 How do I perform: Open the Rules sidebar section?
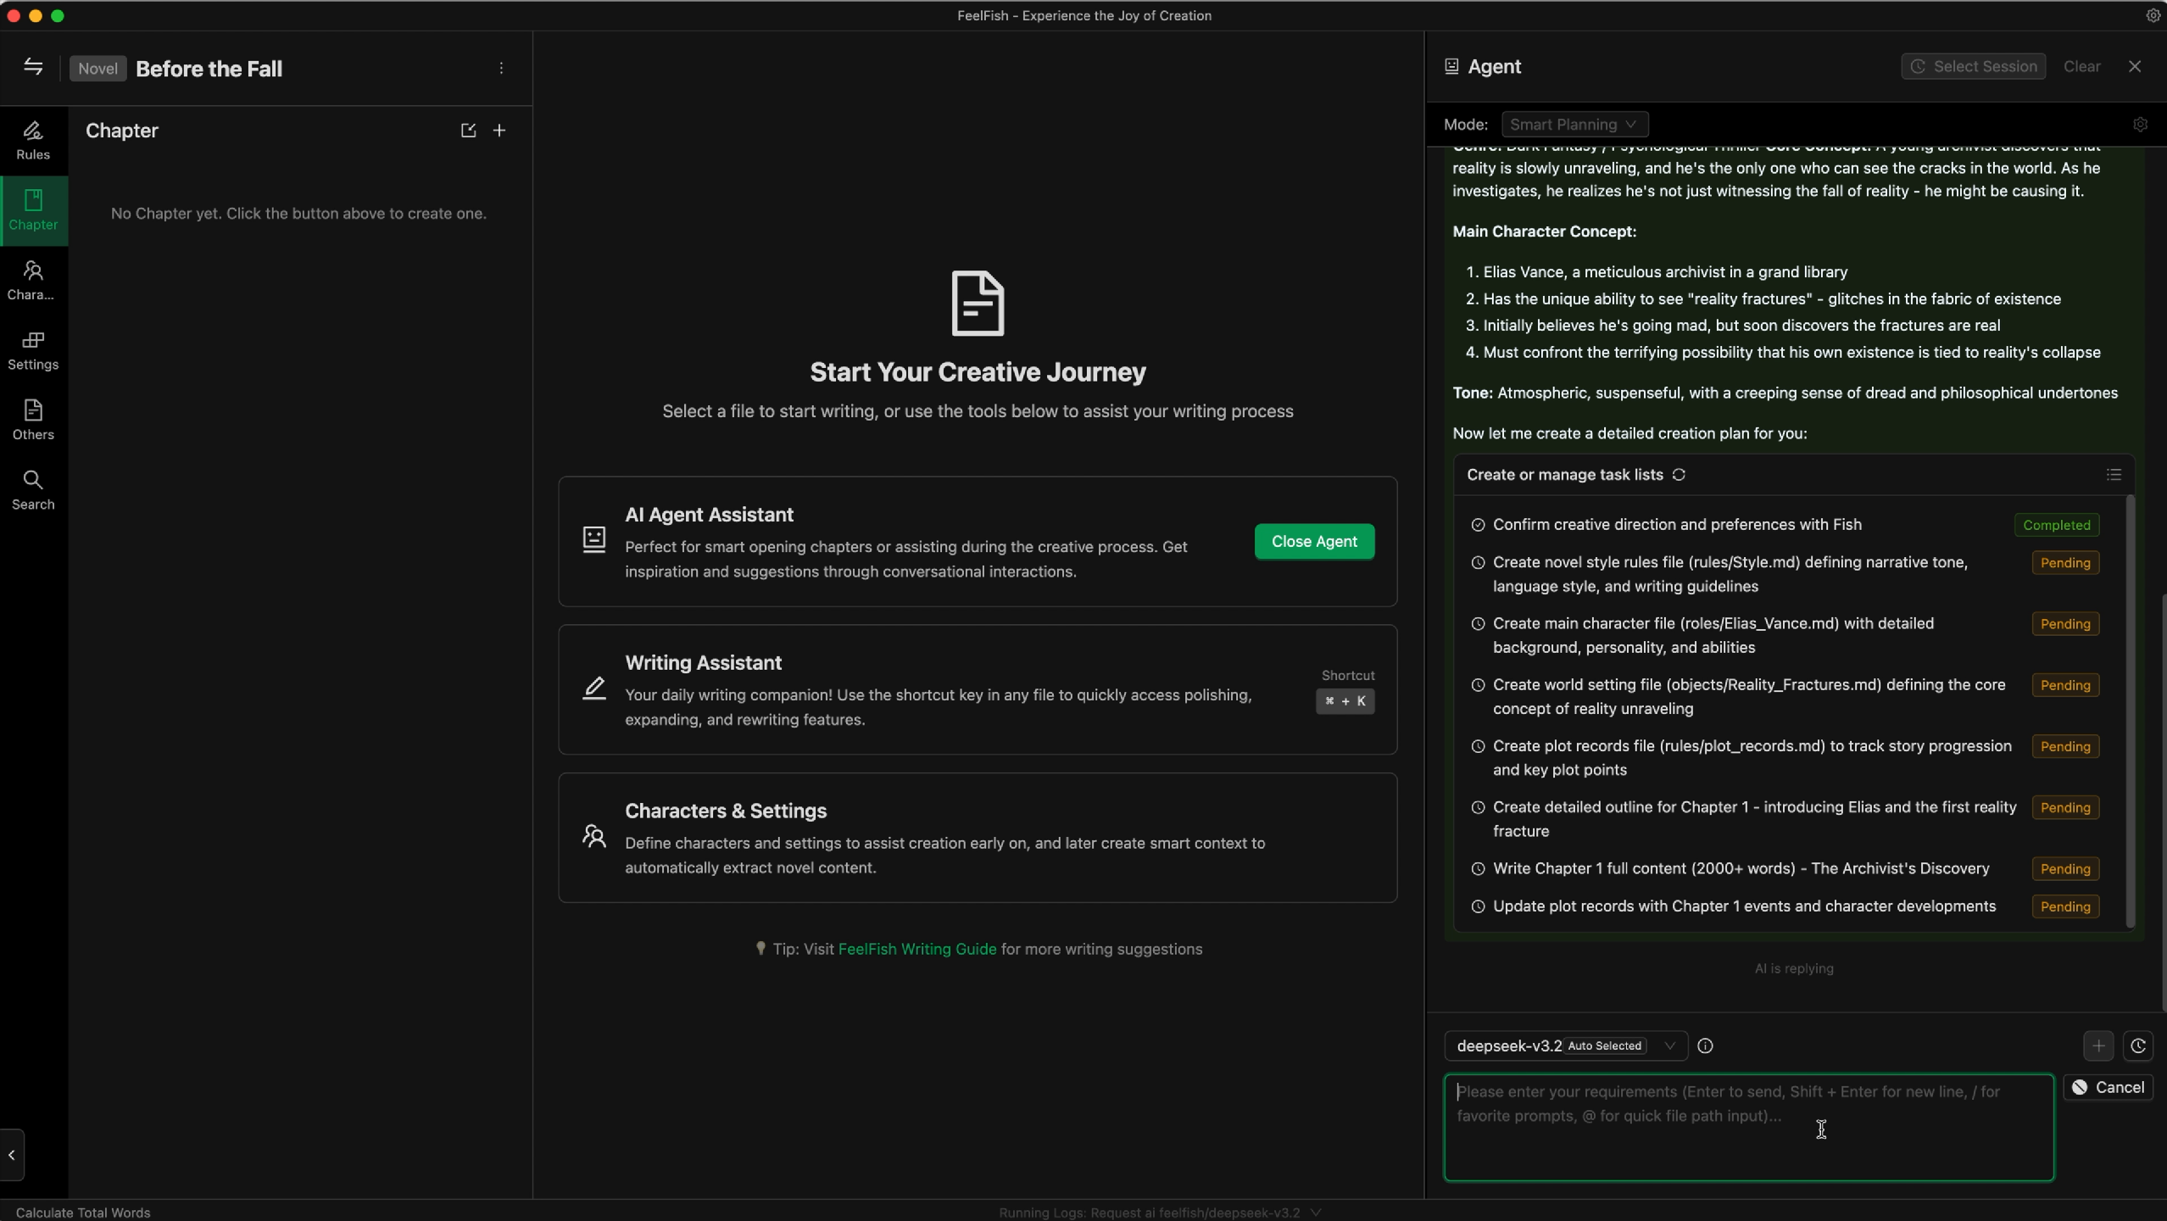click(x=33, y=140)
